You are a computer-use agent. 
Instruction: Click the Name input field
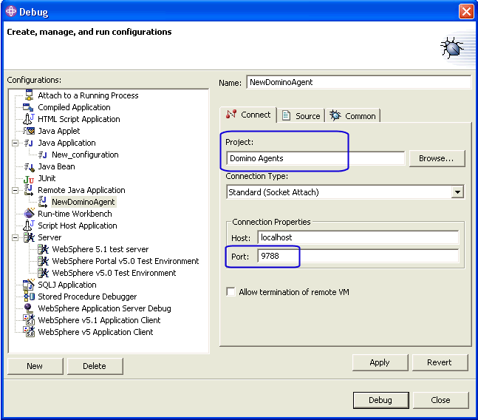tap(359, 82)
